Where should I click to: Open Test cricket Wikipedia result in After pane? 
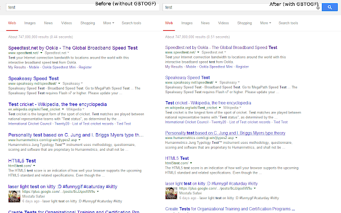pyautogui.click(x=208, y=103)
